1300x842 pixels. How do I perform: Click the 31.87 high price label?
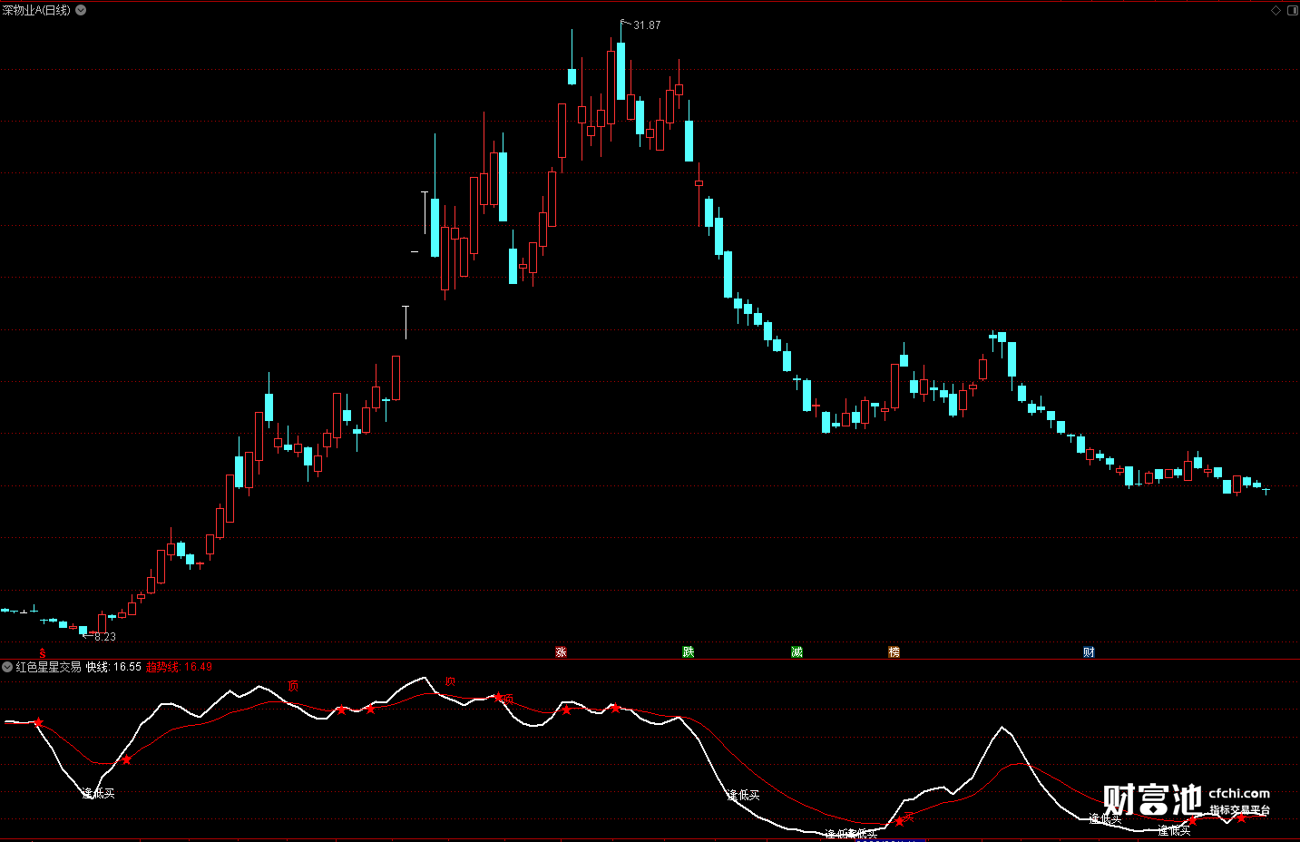tap(647, 25)
